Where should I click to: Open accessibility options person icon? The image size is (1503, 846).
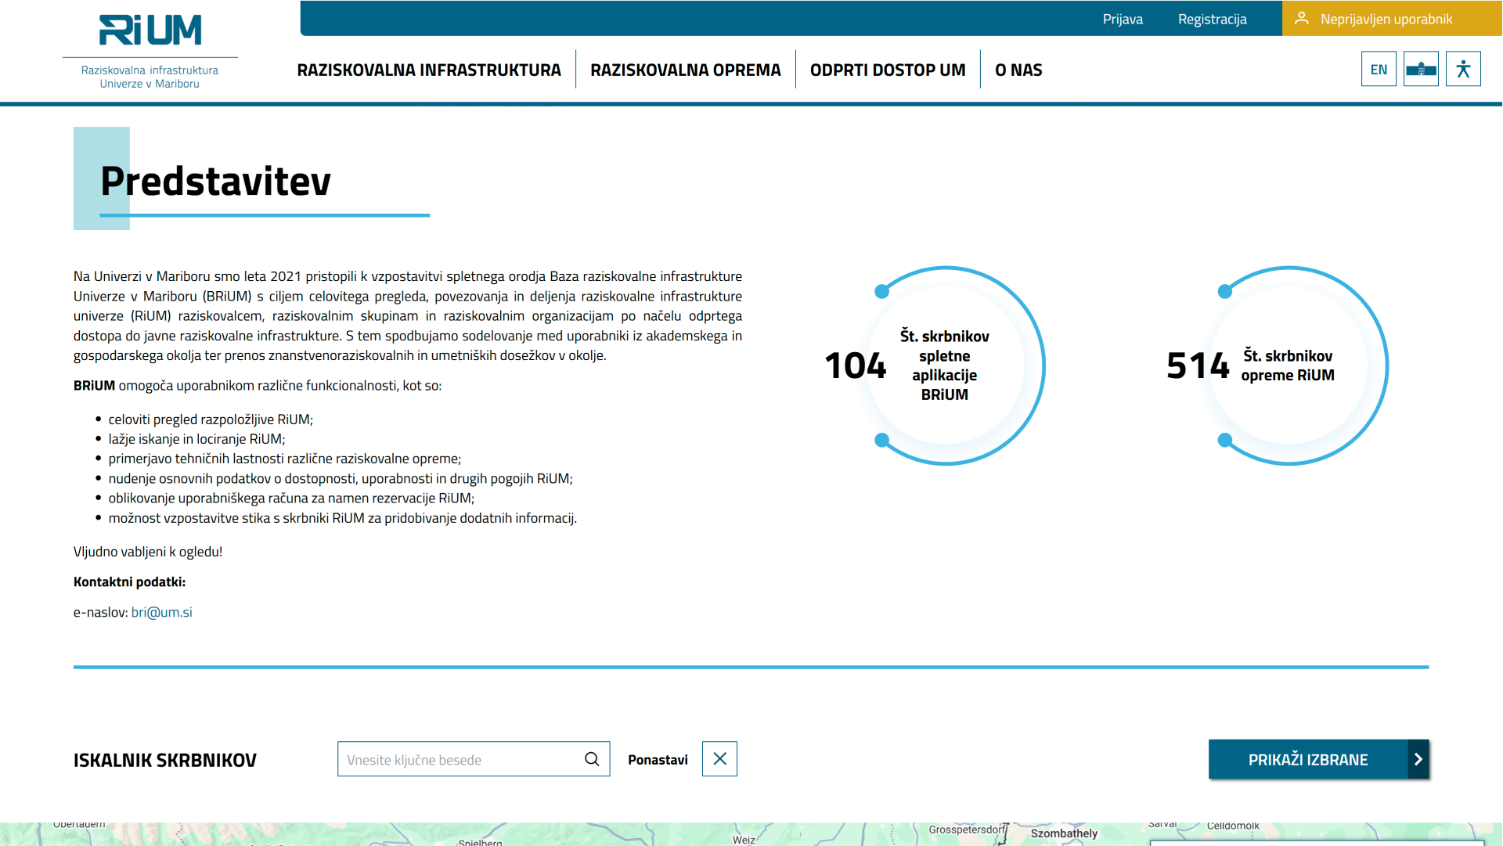tap(1463, 69)
